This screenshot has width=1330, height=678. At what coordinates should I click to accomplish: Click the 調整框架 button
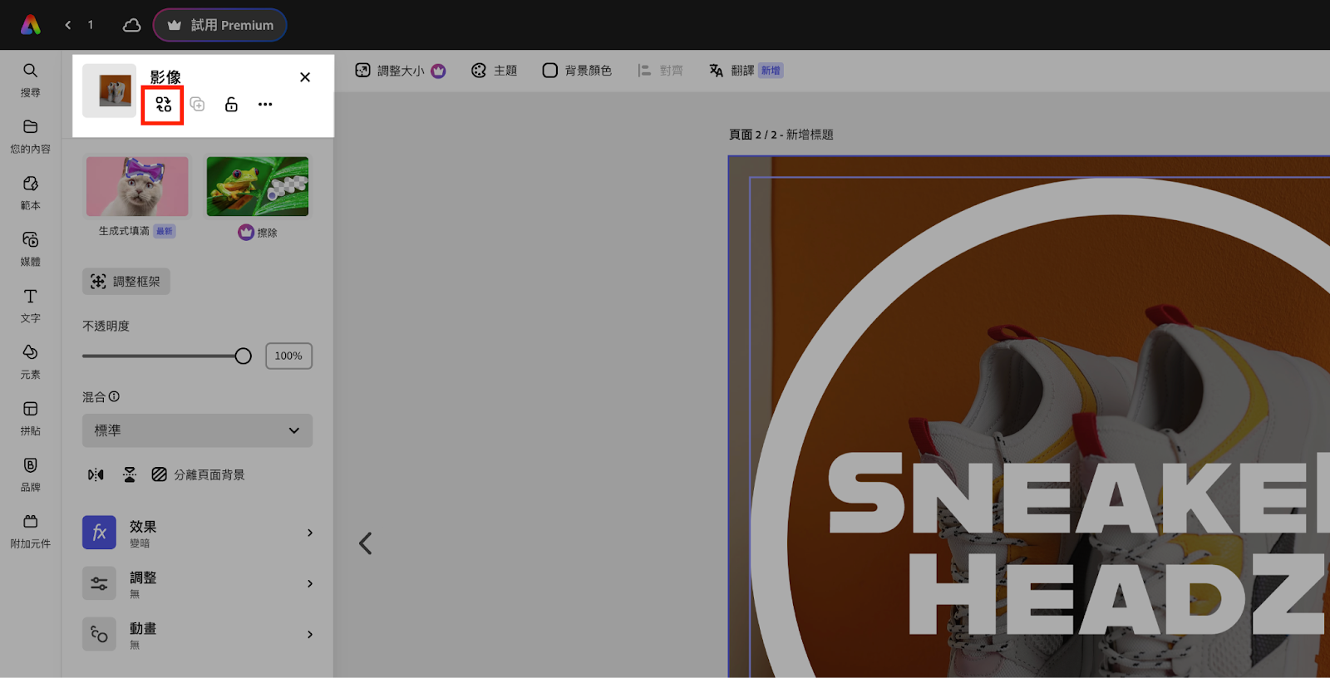pyautogui.click(x=126, y=282)
